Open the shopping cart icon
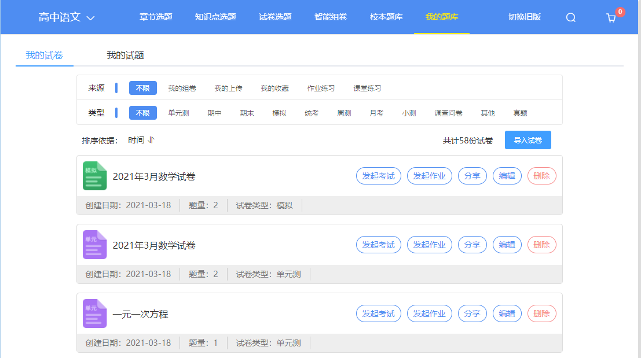641x358 pixels. pos(611,18)
